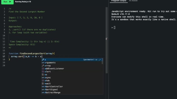
Task: Click variable icon beside AbortController
Action: click(x=43, y=86)
